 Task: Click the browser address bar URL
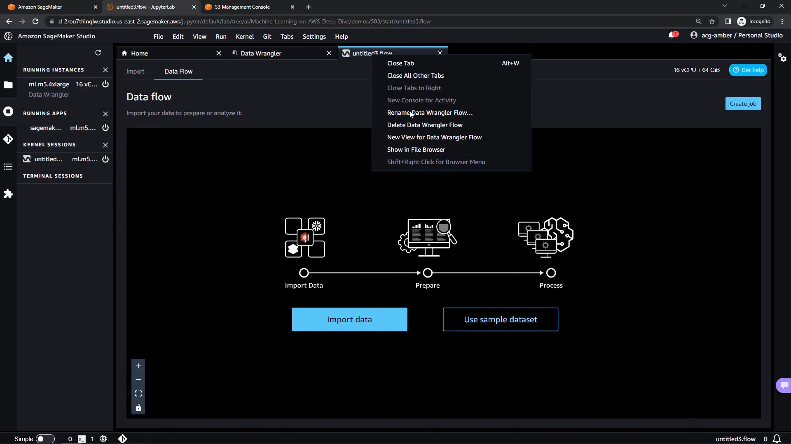point(244,21)
